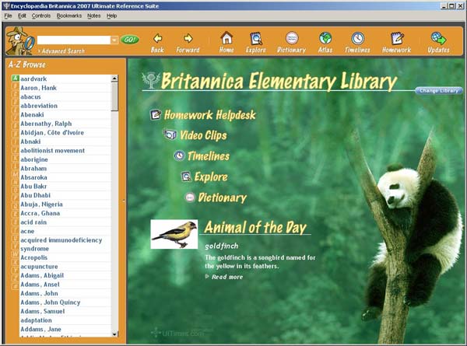Open the File menu

pos(8,16)
